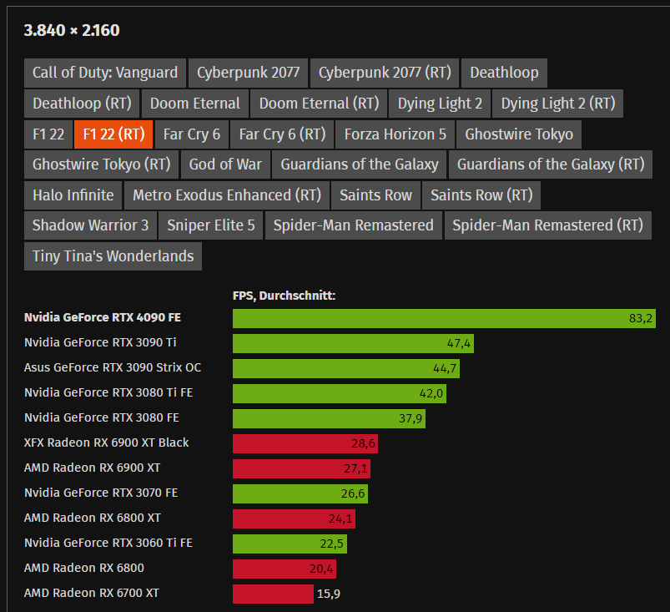This screenshot has height=612, width=670.
Task: Click the 42,0 FPS green bar
Action: pos(340,393)
